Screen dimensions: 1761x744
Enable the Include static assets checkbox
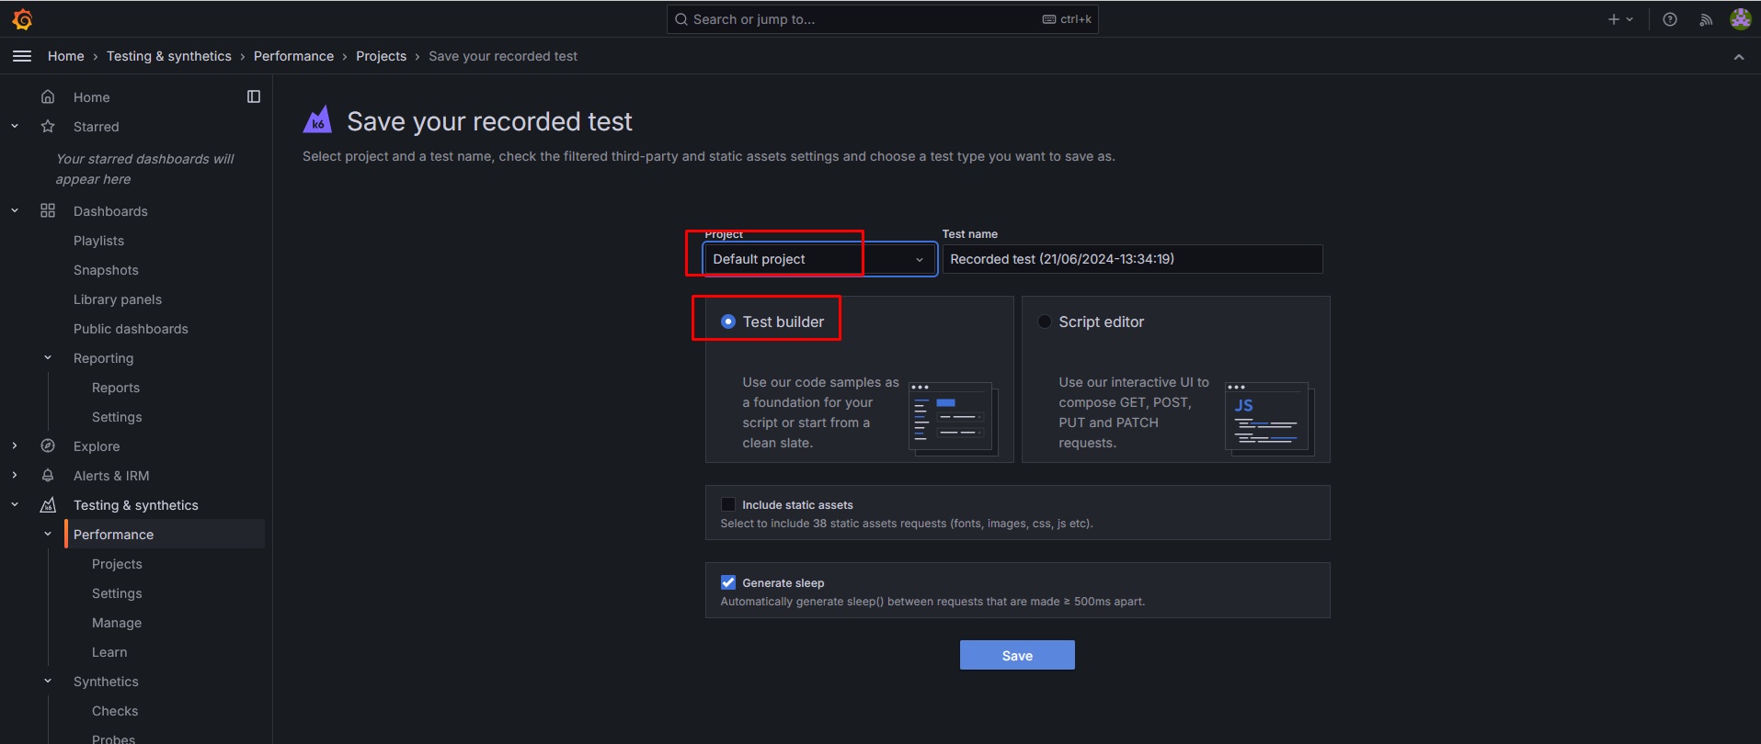click(x=728, y=504)
